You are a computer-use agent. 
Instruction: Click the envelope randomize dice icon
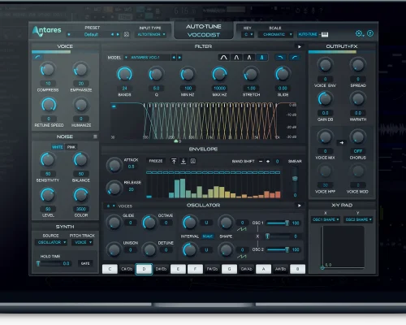[x=192, y=161]
